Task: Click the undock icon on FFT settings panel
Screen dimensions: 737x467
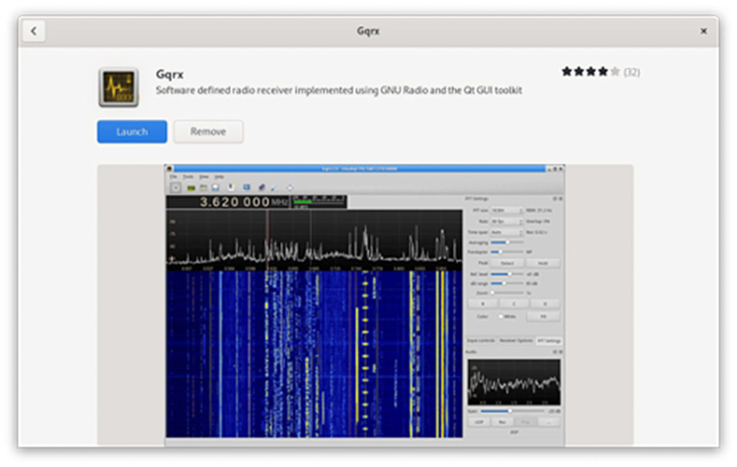Action: tap(555, 199)
